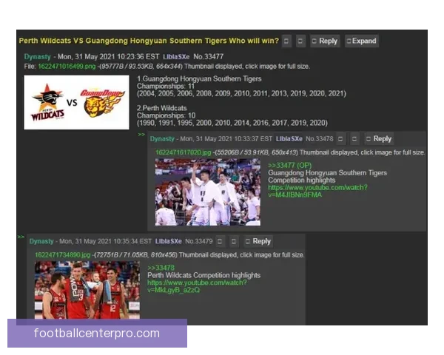Click text 'Championships: 10'
This screenshot has width=444, height=355.
[166, 115]
